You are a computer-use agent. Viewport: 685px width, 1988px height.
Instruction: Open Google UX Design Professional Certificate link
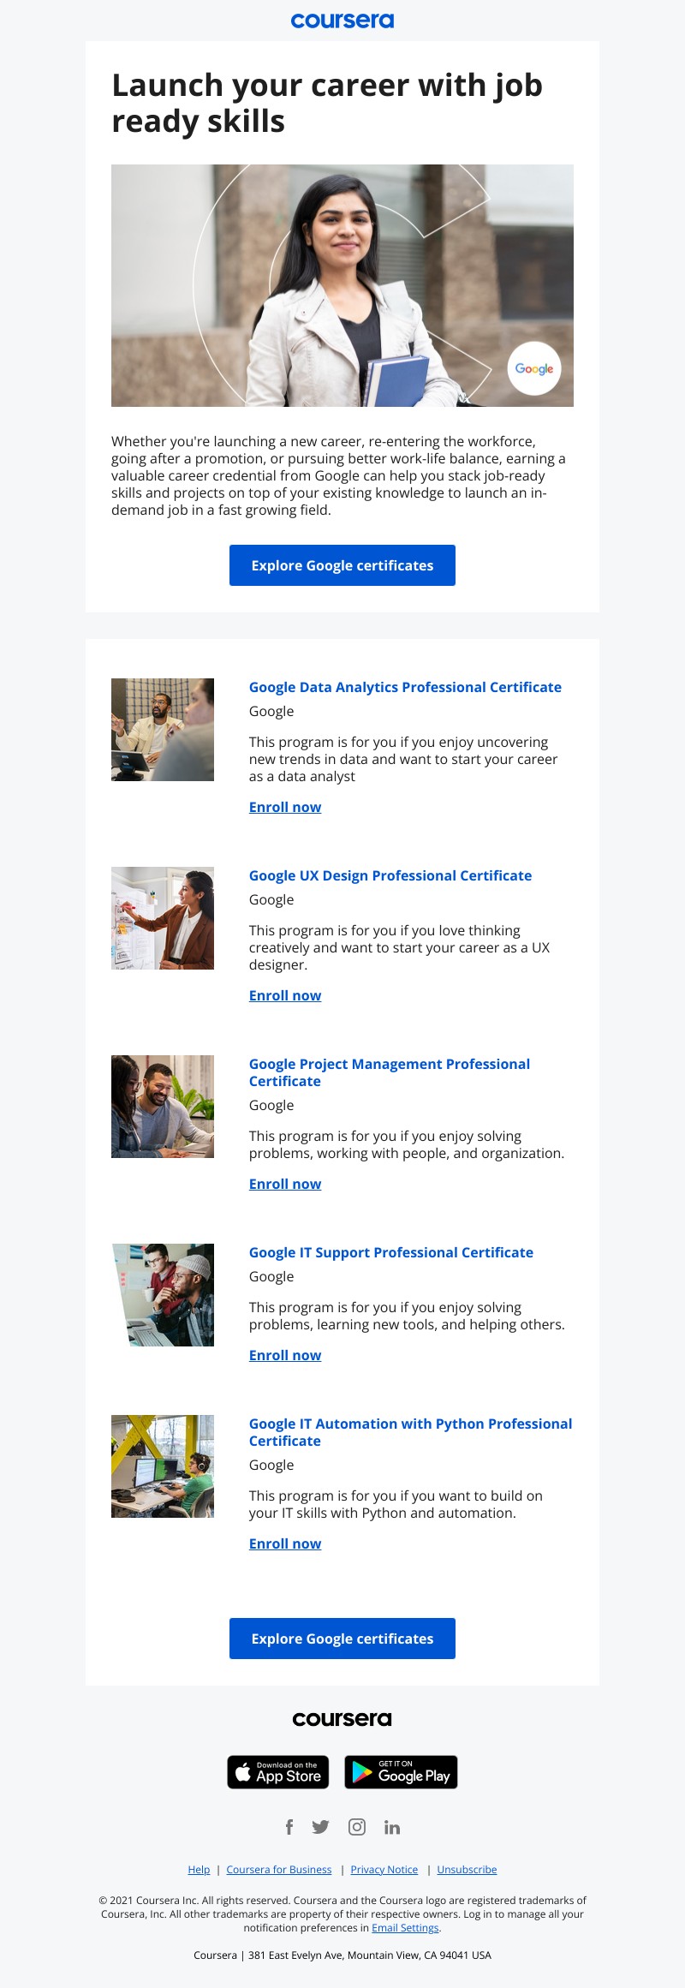[x=390, y=875]
